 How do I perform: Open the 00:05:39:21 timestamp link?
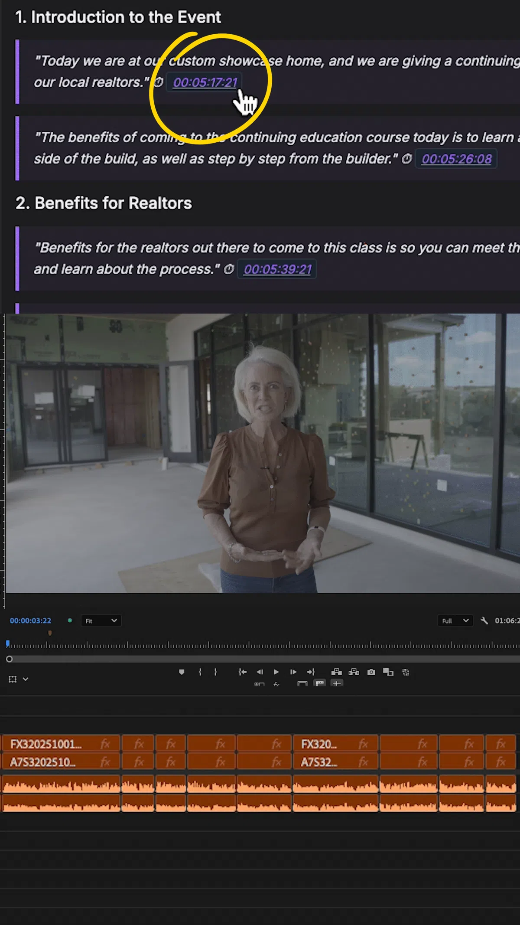(278, 270)
